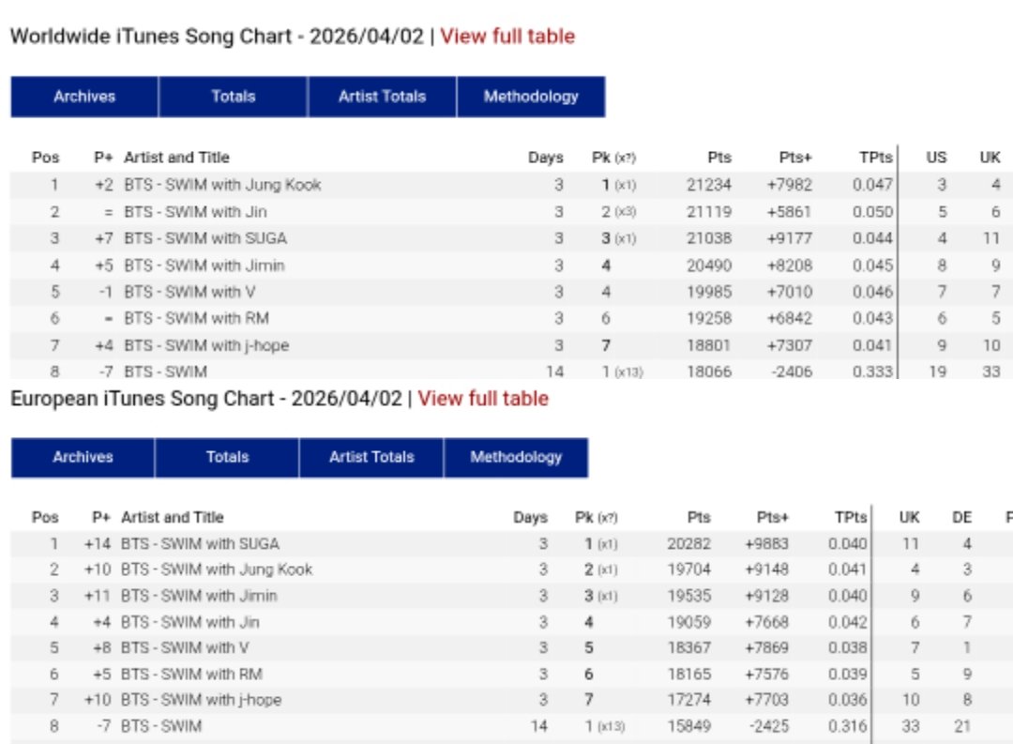Click points value 20282 in European chart
This screenshot has height=744, width=1013.
tap(689, 544)
